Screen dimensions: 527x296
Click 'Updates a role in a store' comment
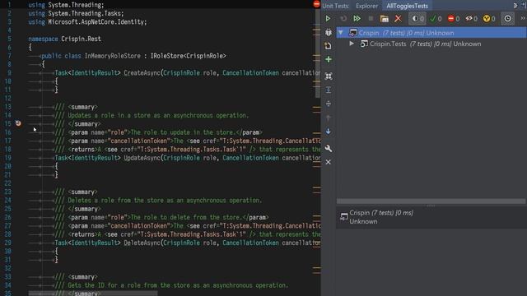point(158,115)
